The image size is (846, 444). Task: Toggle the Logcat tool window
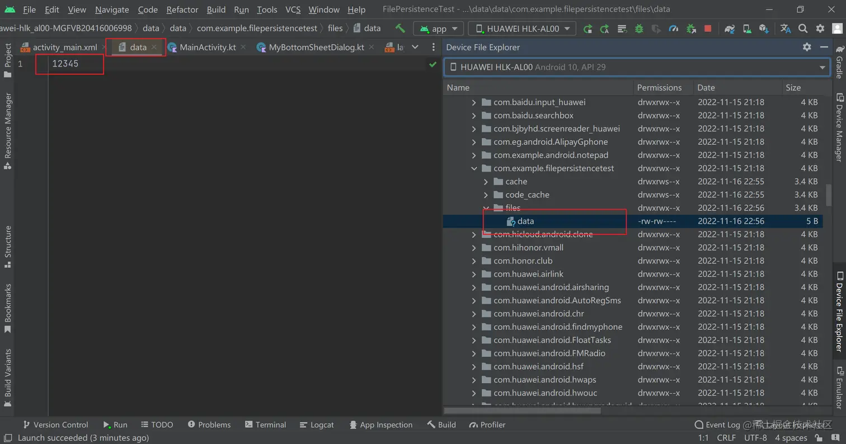[x=317, y=425]
